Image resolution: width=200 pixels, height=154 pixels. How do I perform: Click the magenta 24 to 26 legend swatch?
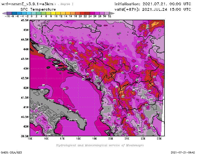pyautogui.click(x=92, y=13)
